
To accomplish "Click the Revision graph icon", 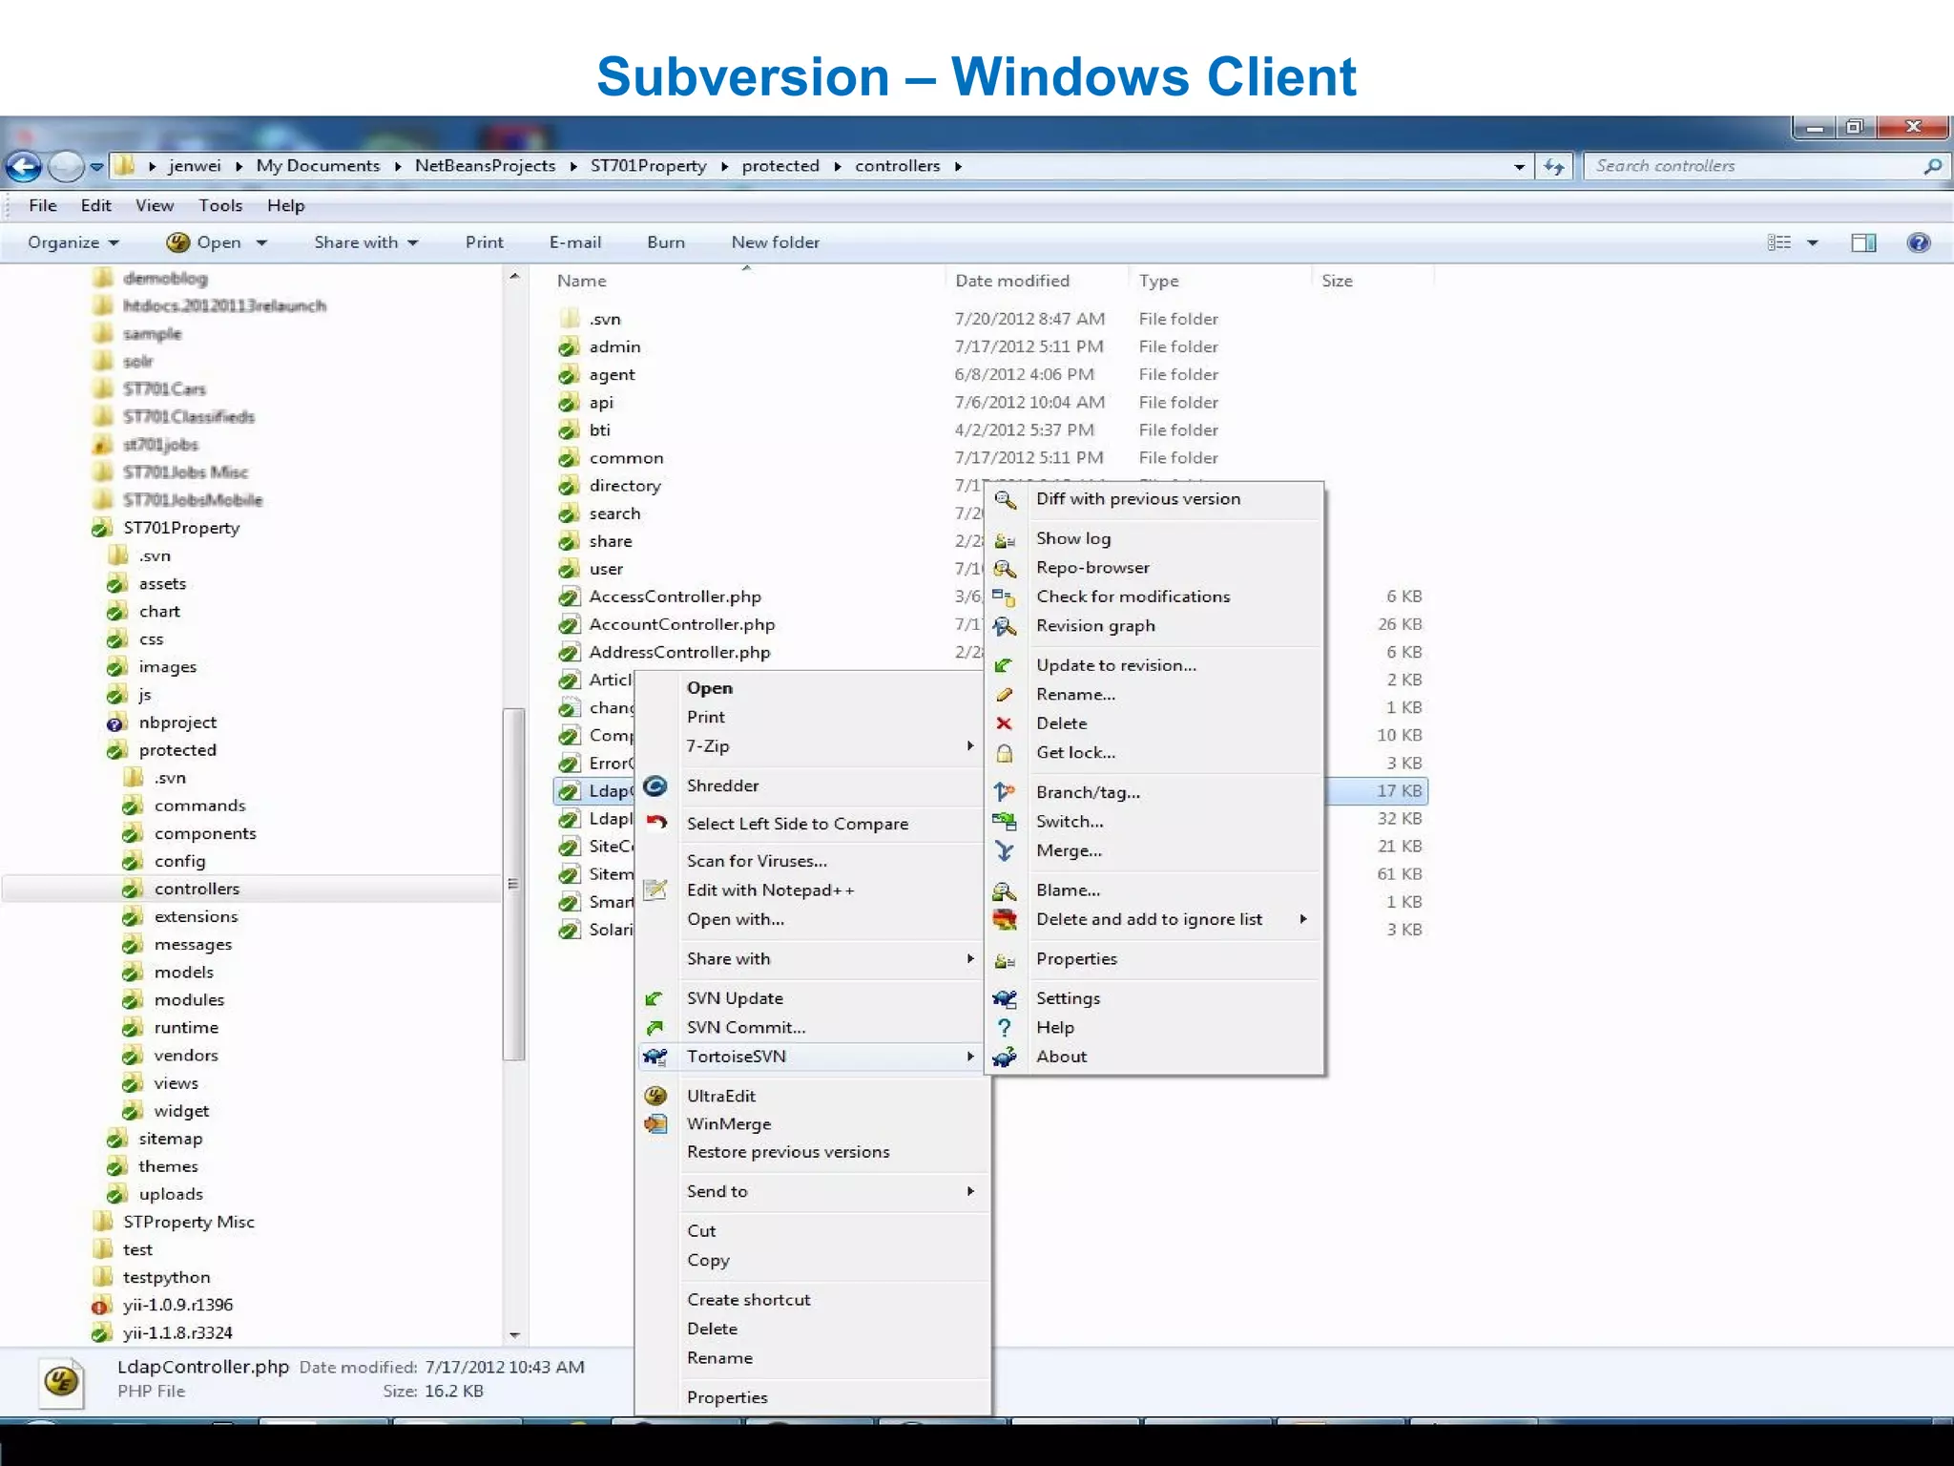I will point(1005,627).
